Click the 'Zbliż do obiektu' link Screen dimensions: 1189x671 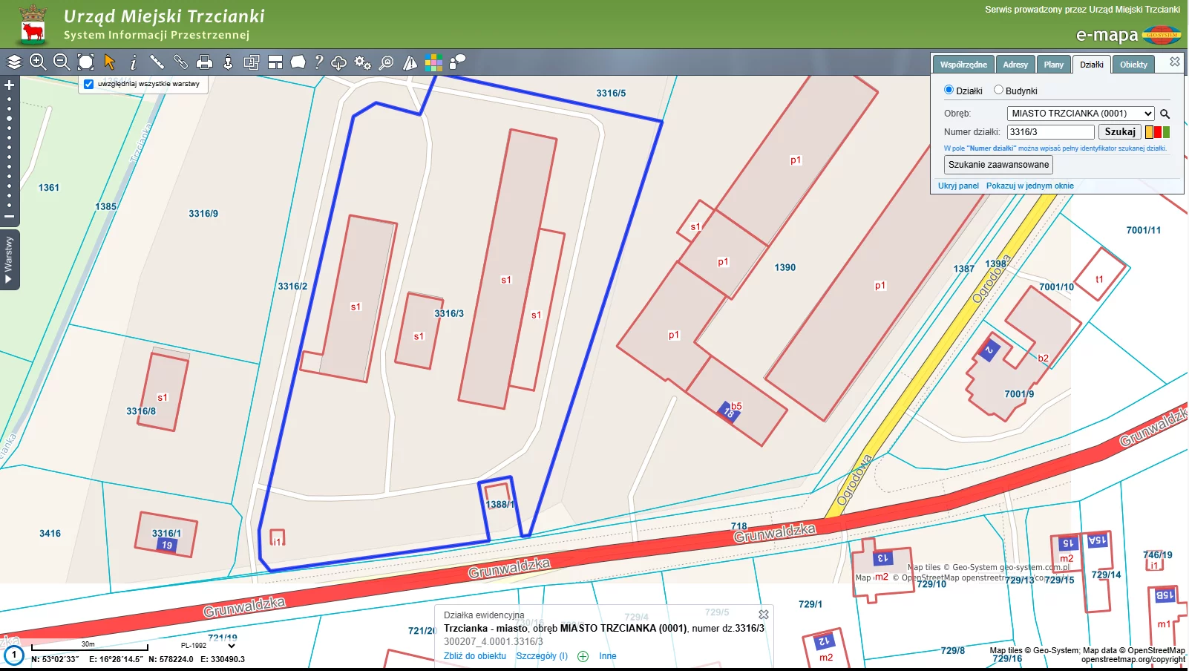[475, 656]
